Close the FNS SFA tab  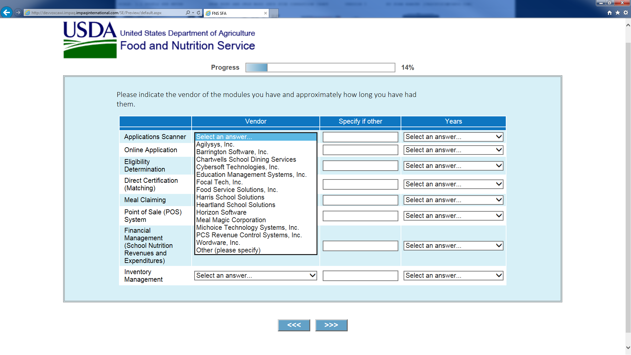(265, 13)
